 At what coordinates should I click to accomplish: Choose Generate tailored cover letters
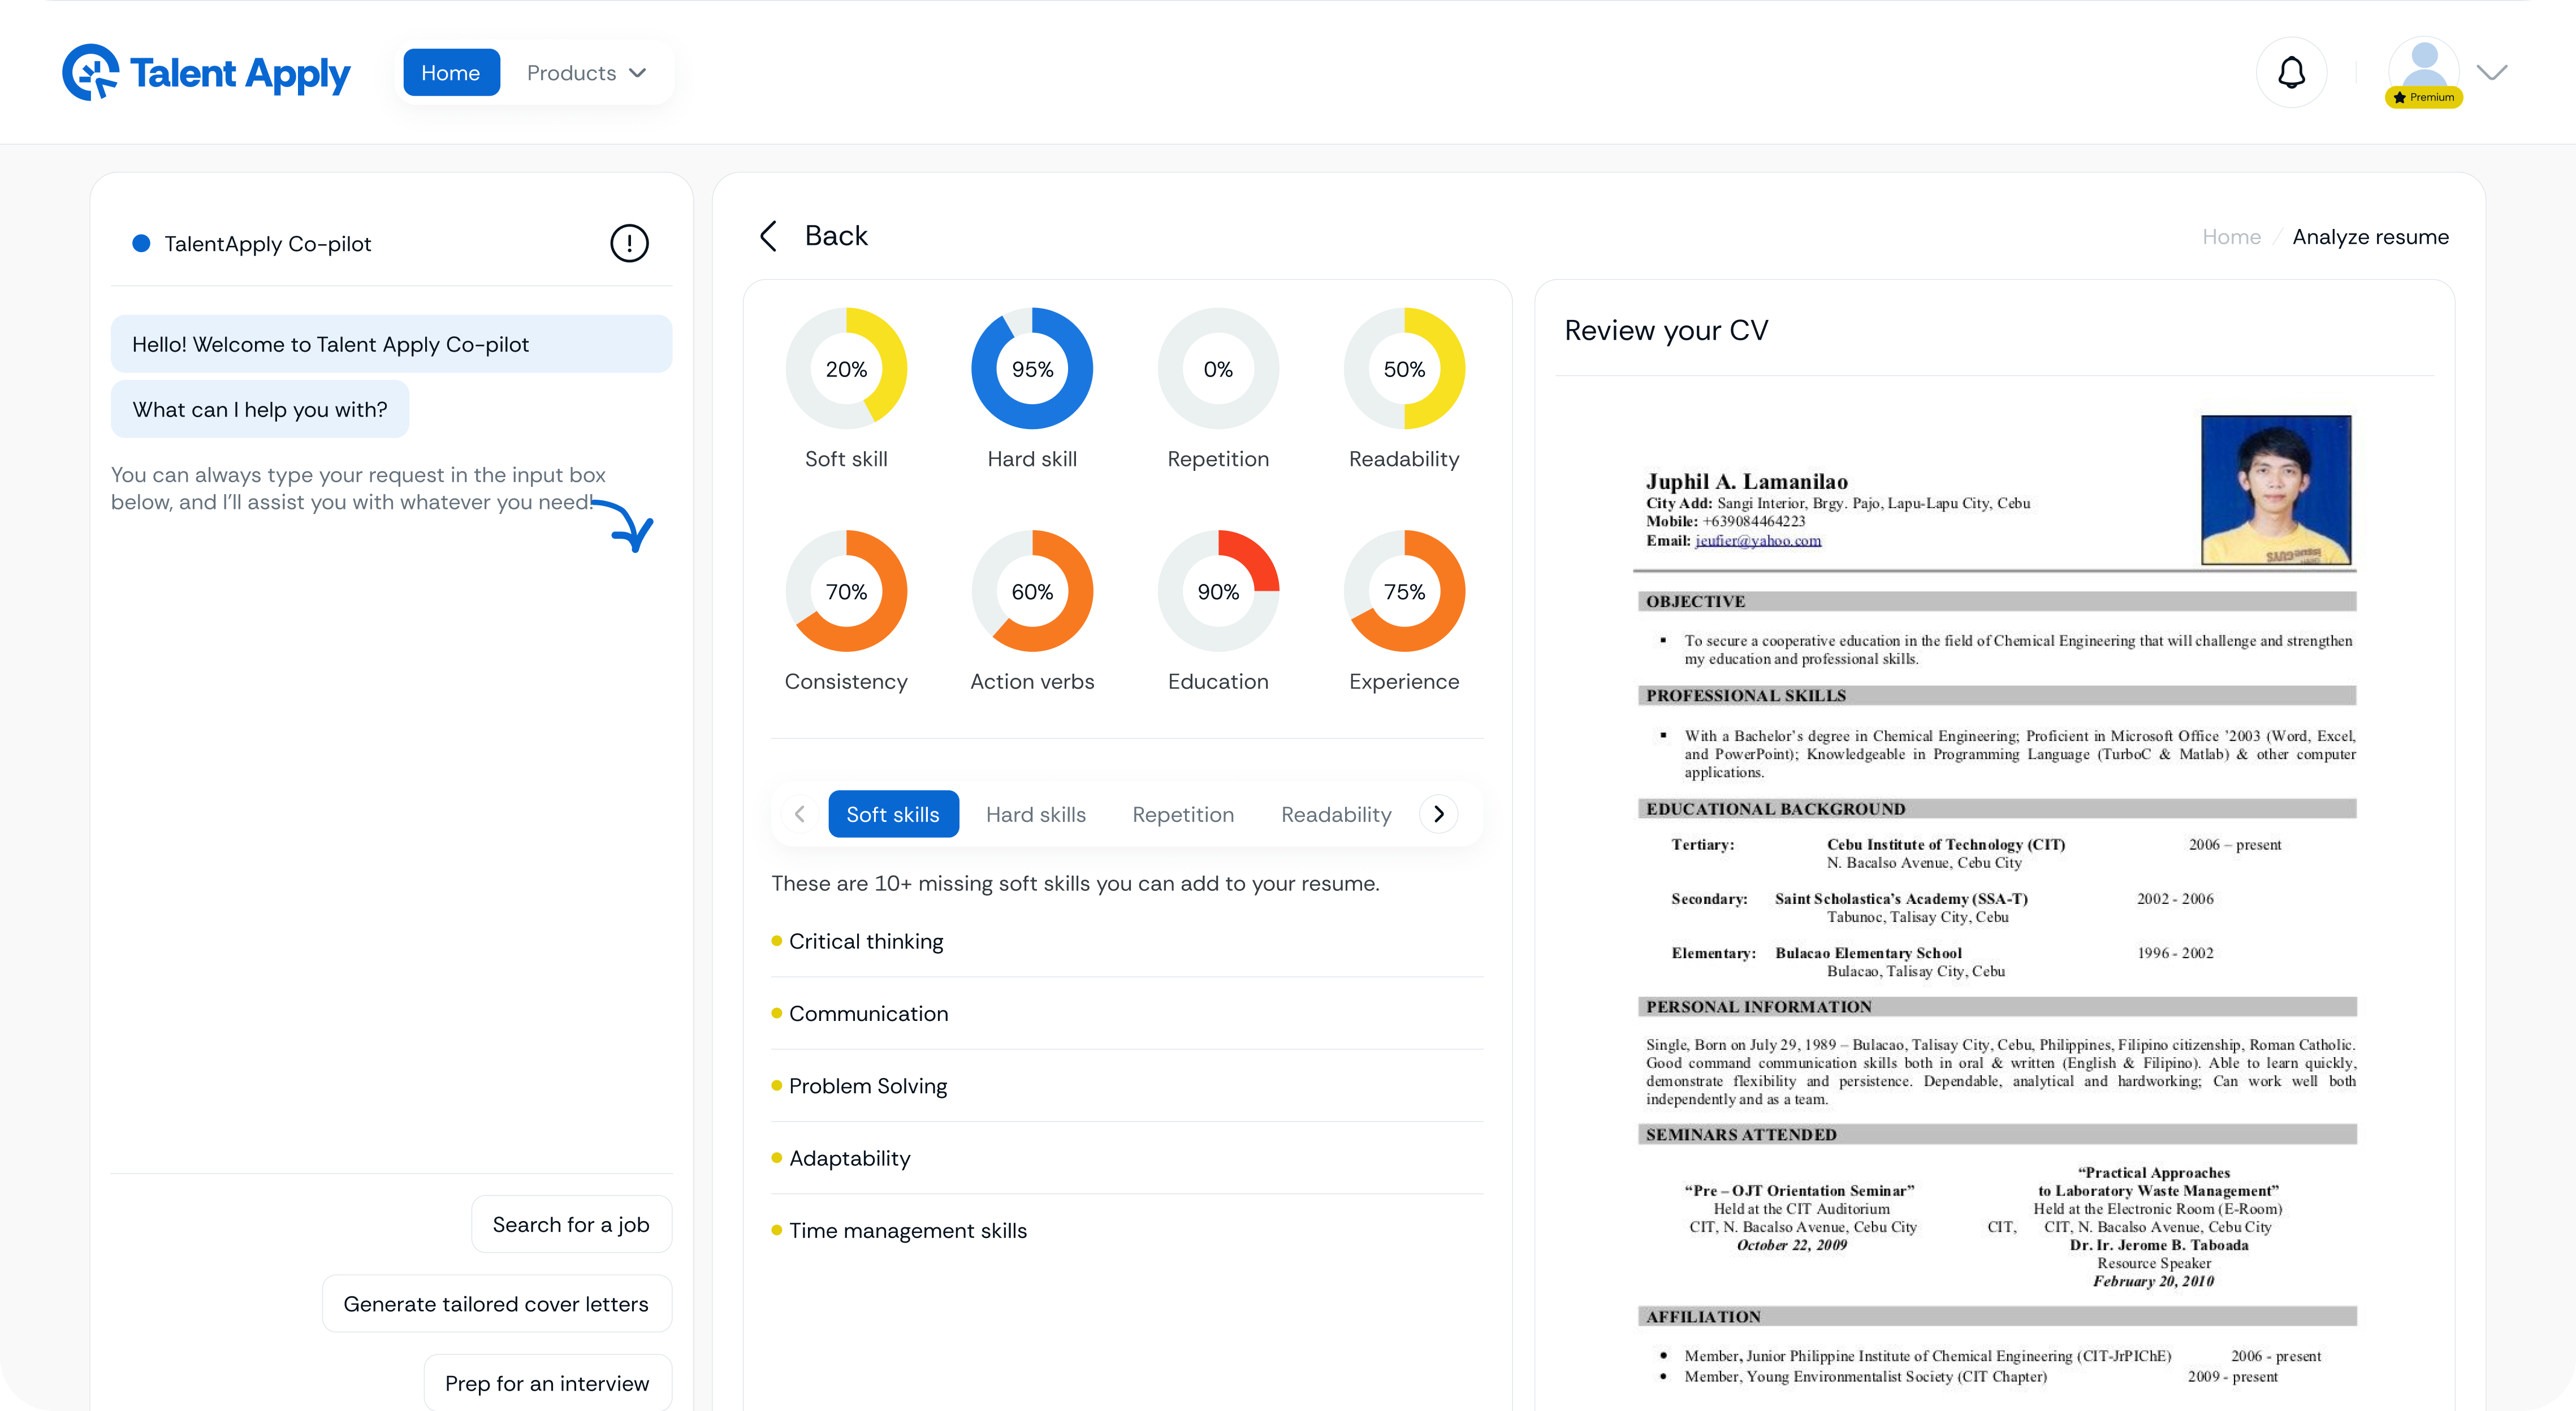pos(496,1303)
